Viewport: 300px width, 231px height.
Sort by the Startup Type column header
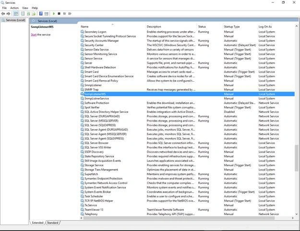point(232,27)
